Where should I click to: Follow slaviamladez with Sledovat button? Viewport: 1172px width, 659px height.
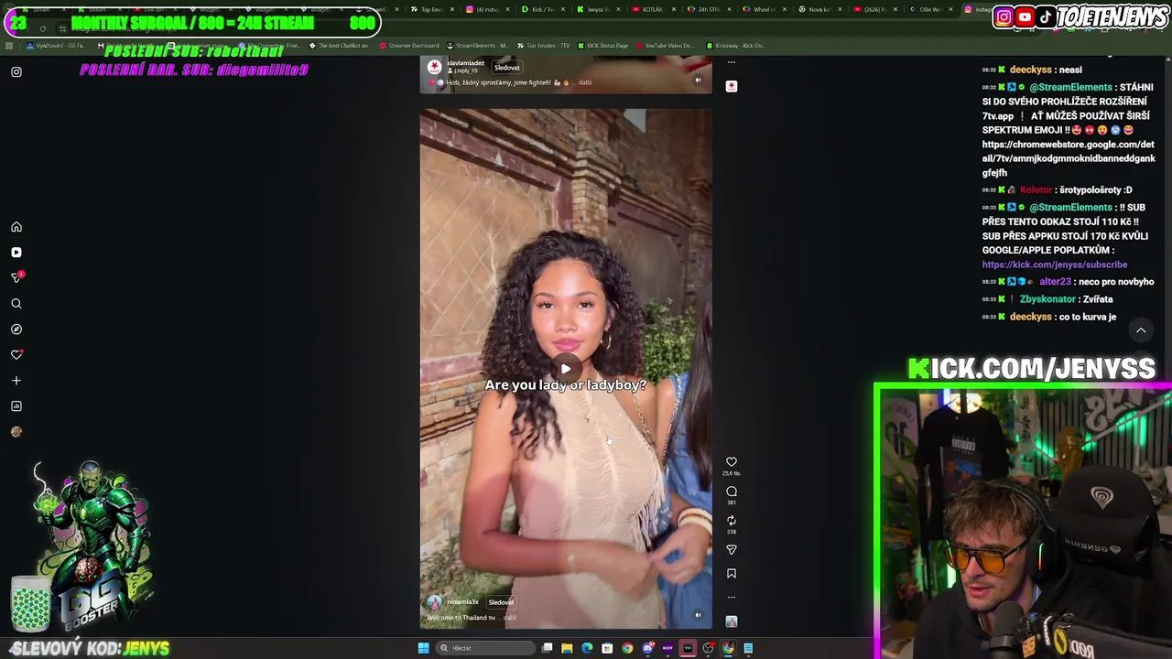click(x=506, y=67)
